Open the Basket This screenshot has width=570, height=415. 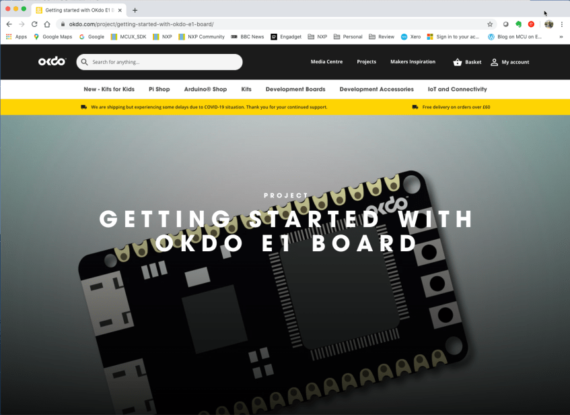[x=466, y=61]
